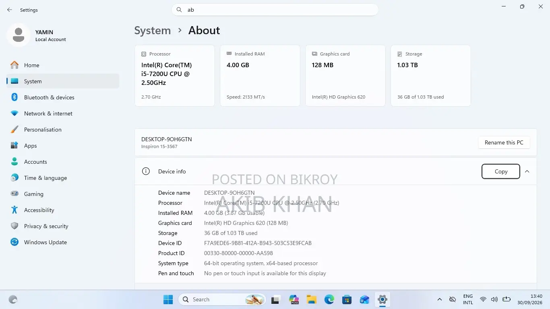Viewport: 550px width, 309px height.
Task: Launch Microsoft Edge from the taskbar
Action: coord(329,299)
